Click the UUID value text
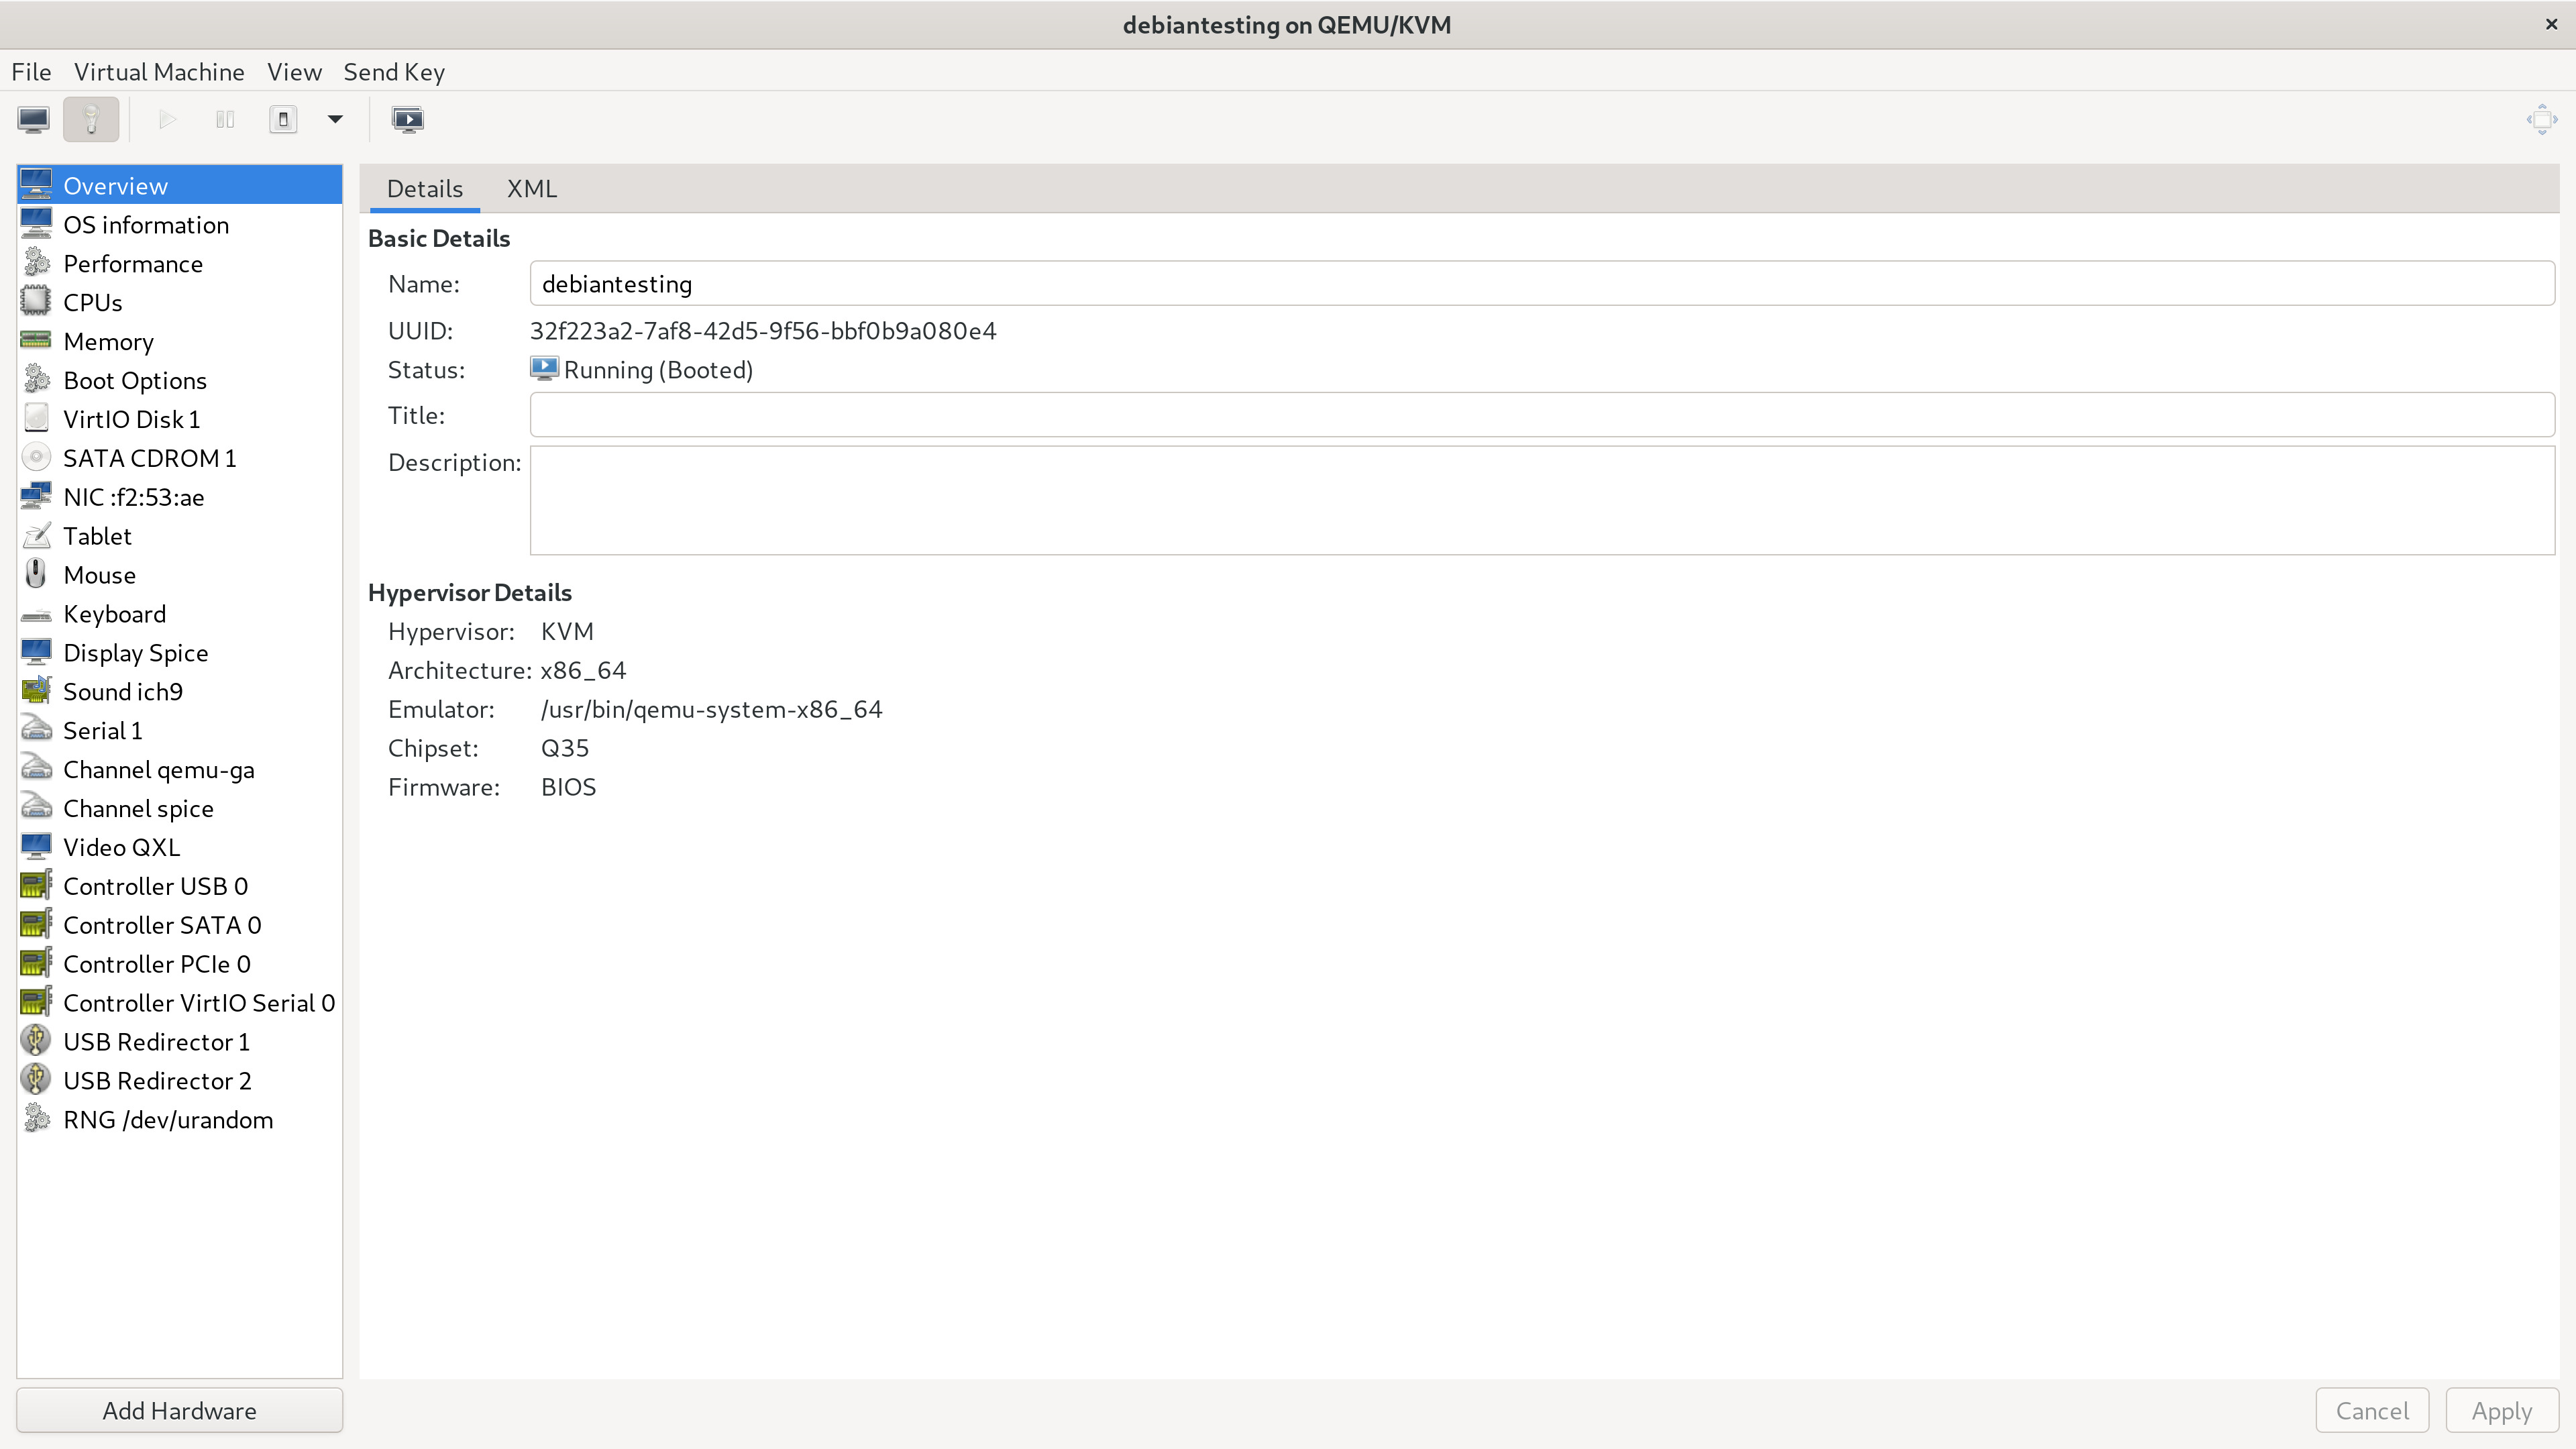 [x=763, y=331]
